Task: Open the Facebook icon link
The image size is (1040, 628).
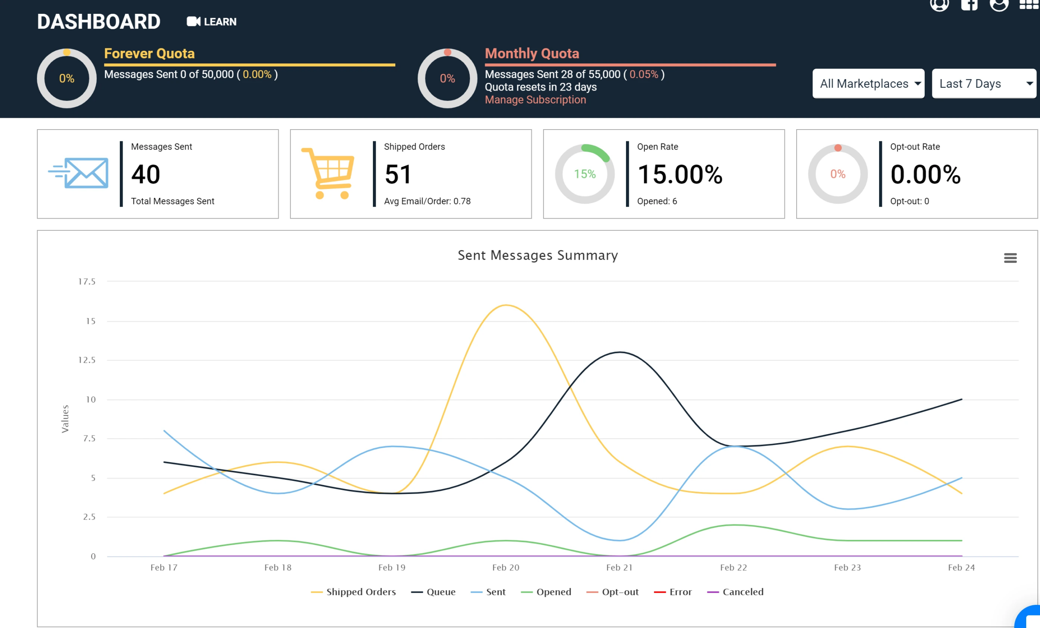Action: pos(969,4)
